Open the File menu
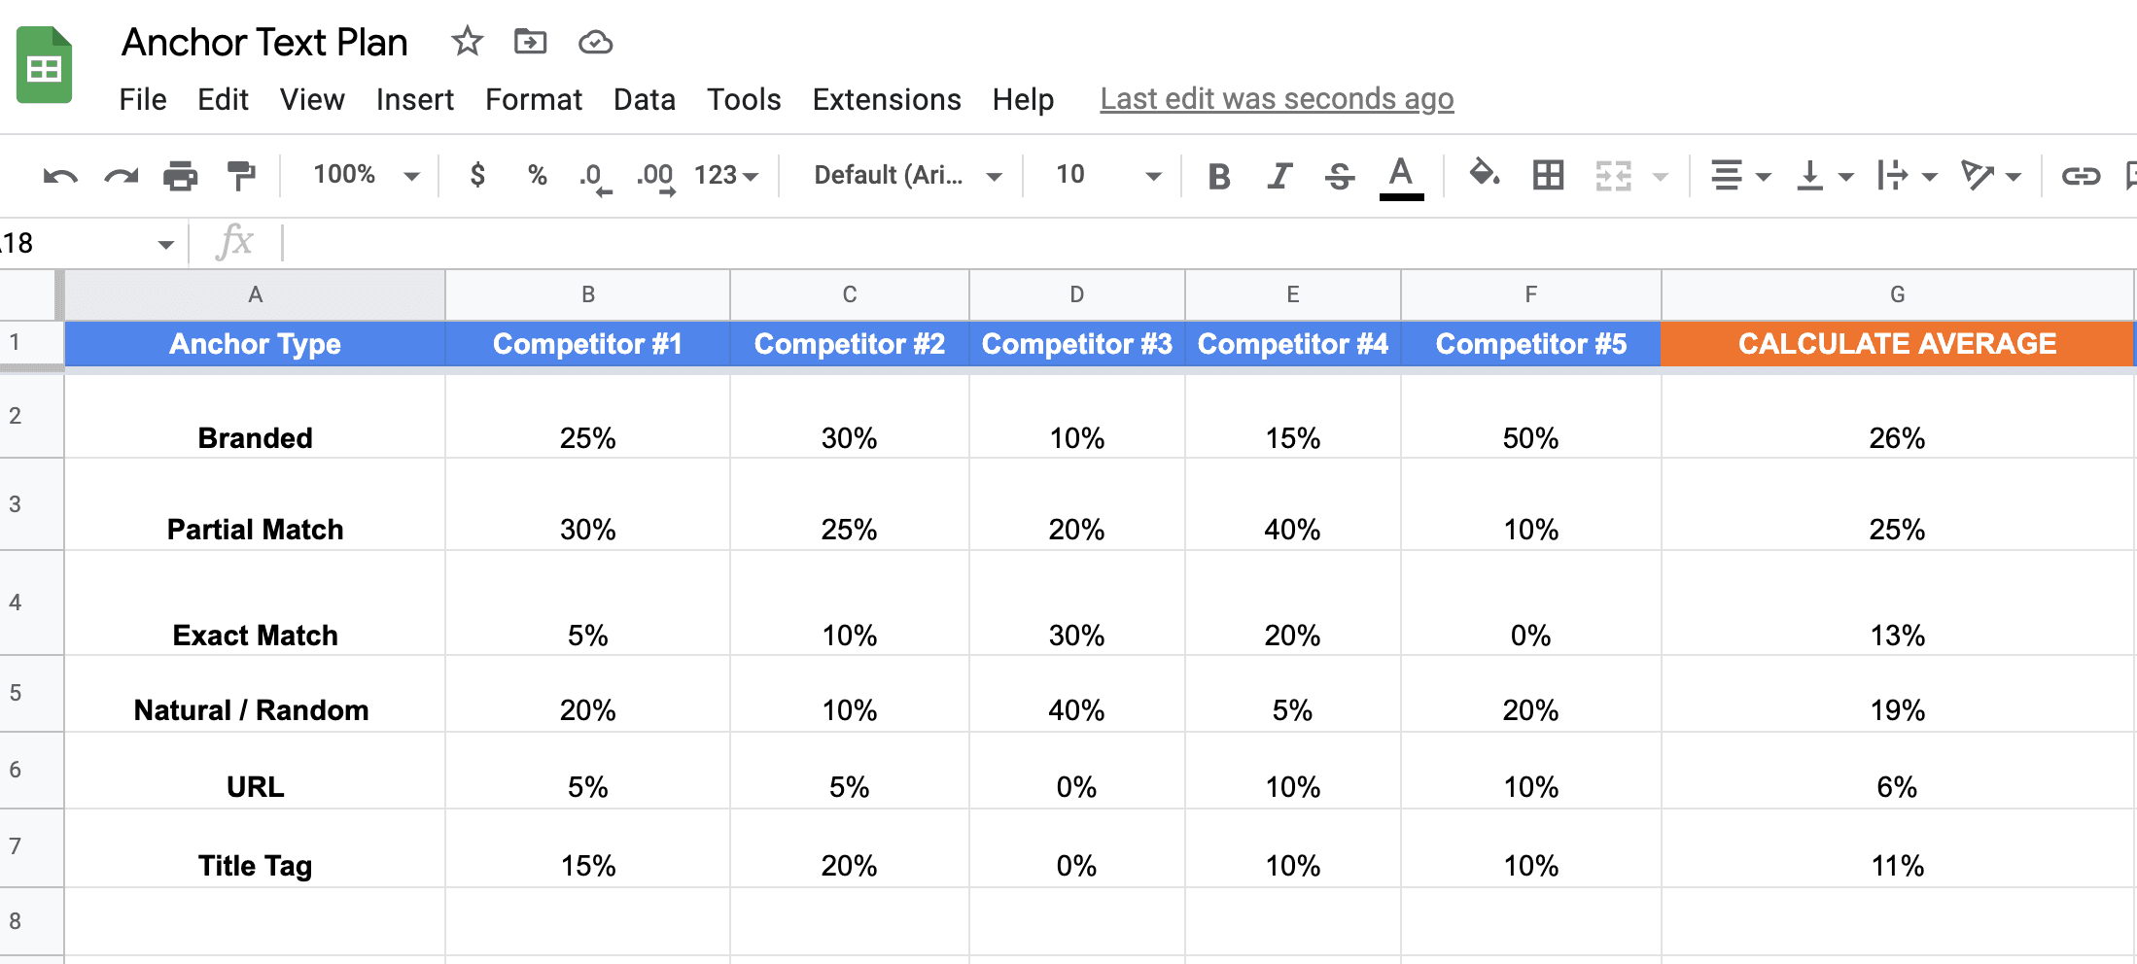Screen dimensions: 2137x964 click(x=143, y=99)
